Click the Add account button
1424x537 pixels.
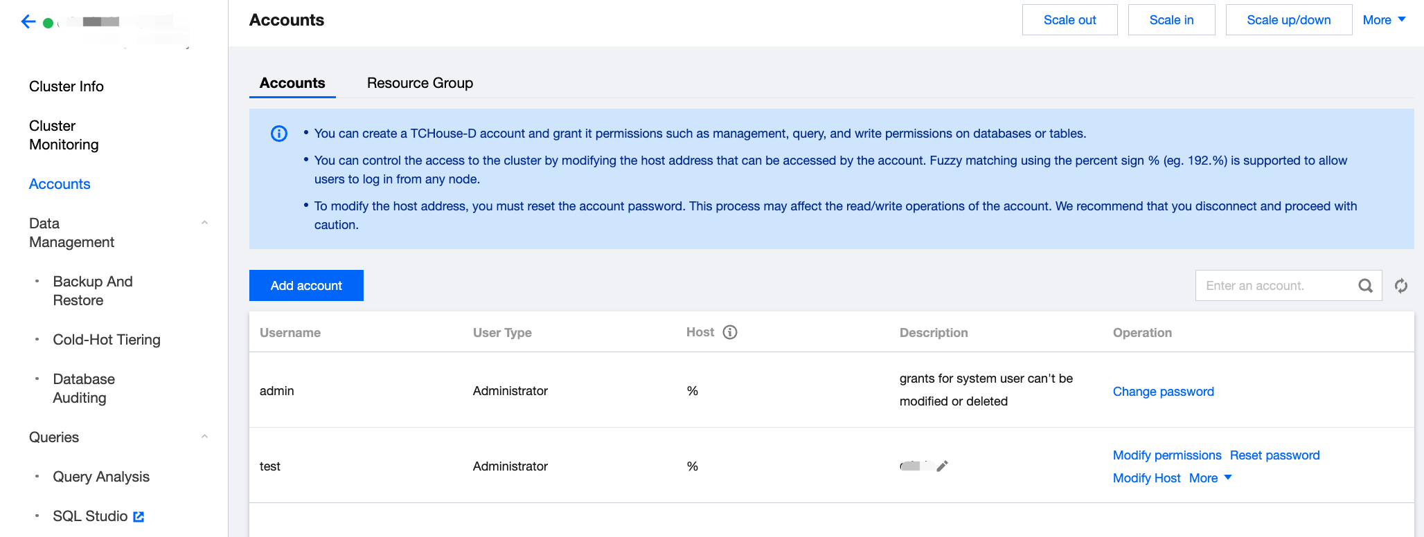pos(306,286)
